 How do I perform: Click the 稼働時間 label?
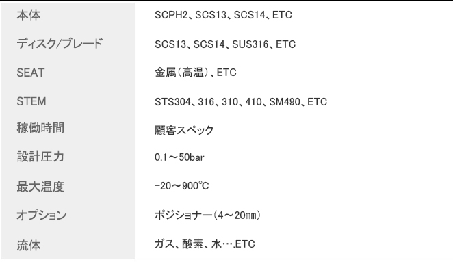(x=40, y=128)
